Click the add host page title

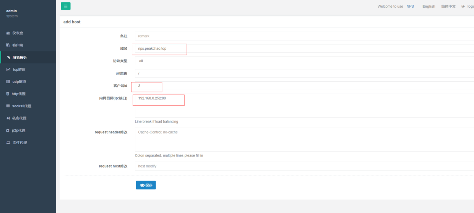[72, 22]
